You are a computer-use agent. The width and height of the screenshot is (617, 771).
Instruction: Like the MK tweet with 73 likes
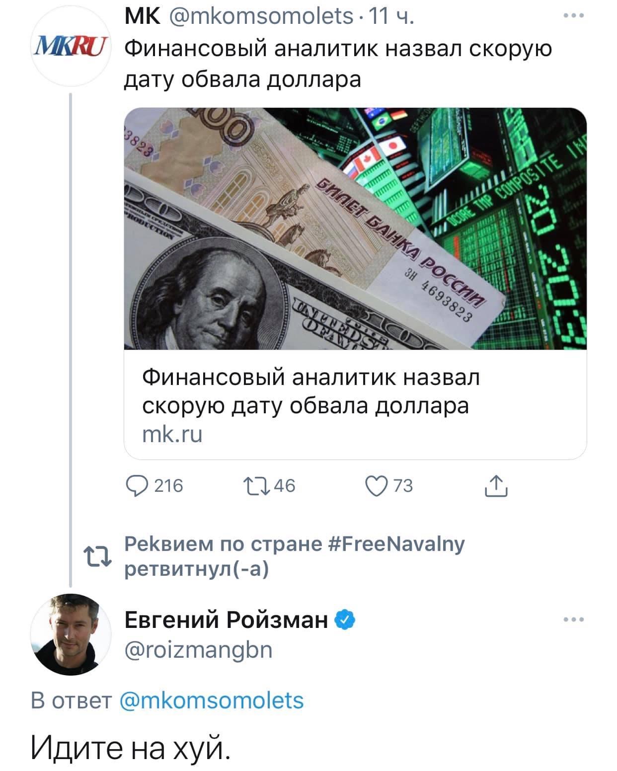pos(376,485)
